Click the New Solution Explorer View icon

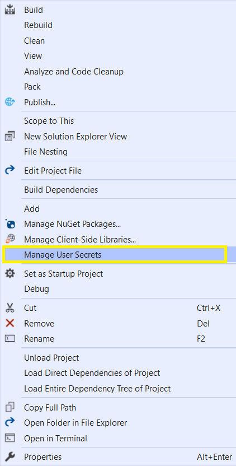(x=10, y=137)
